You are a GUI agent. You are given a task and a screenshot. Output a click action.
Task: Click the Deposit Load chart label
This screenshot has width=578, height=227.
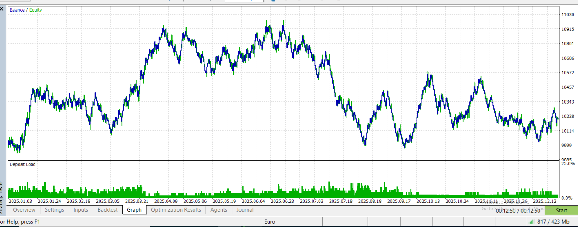click(22, 164)
